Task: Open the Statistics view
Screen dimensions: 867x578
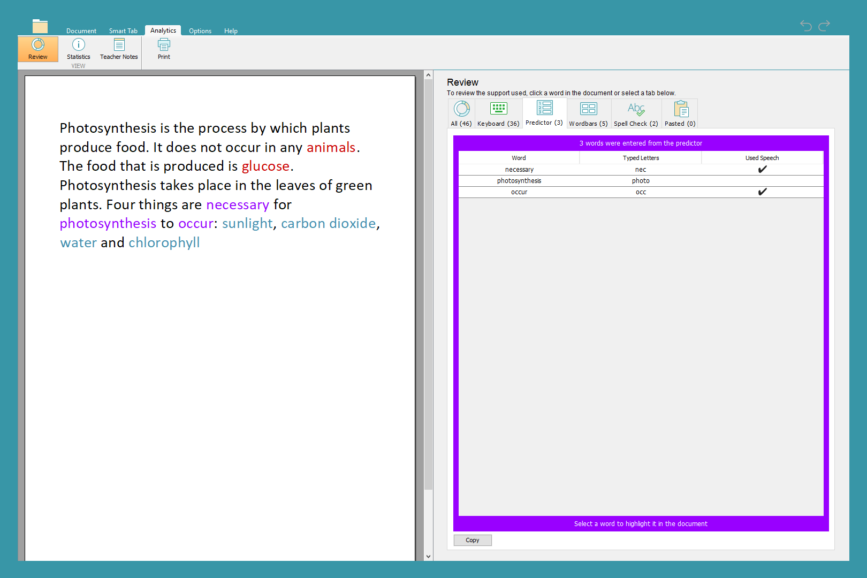Action: [x=79, y=49]
